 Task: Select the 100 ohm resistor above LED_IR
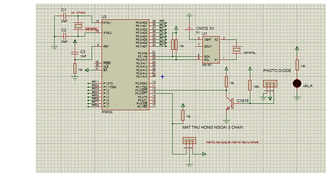point(297,65)
